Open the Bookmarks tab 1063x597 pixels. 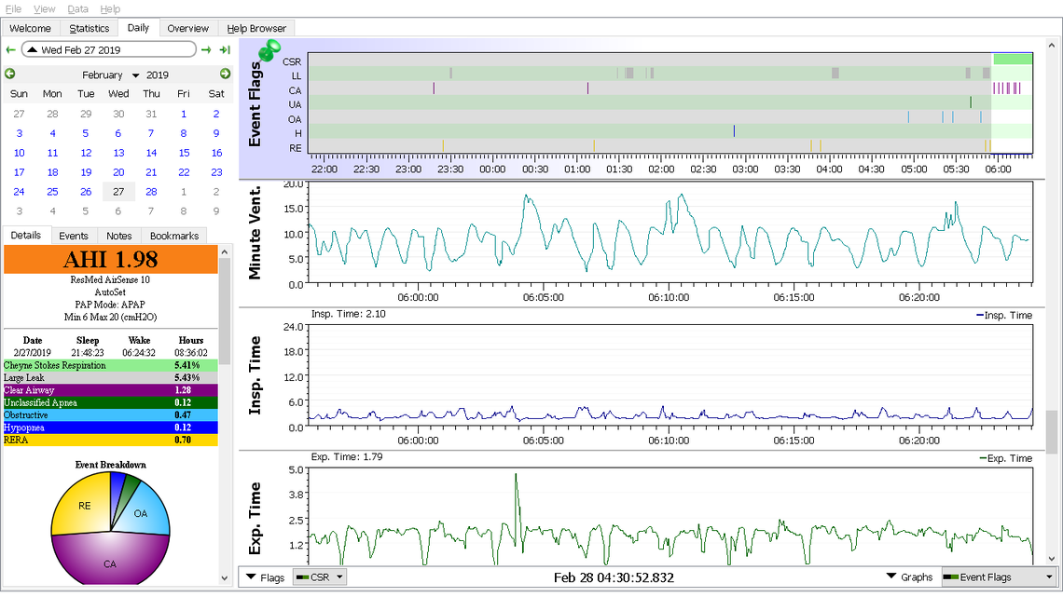point(174,237)
